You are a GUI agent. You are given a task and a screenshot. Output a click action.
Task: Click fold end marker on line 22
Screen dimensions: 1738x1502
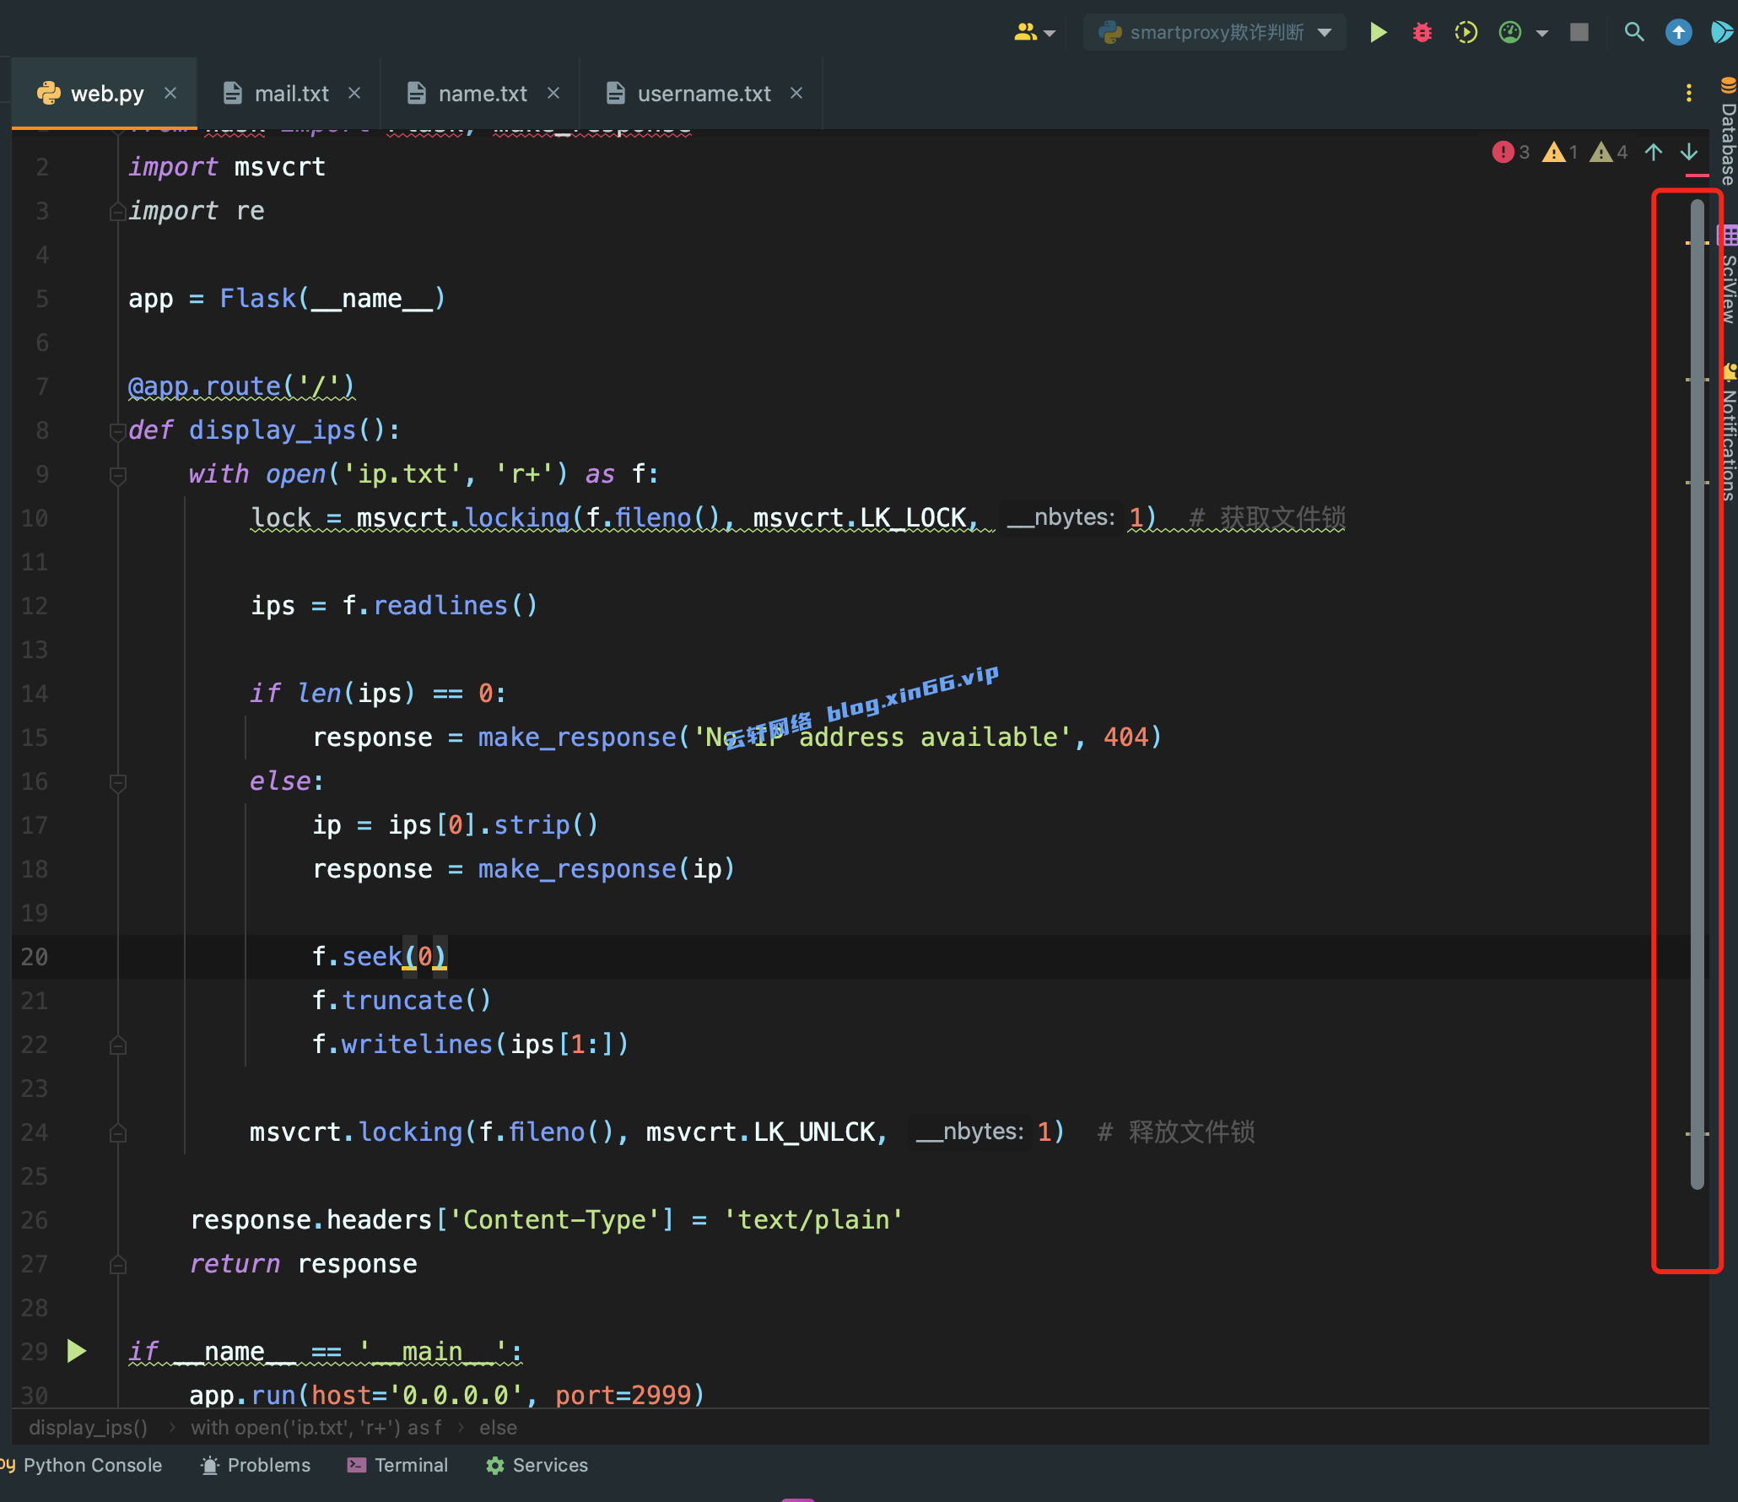point(117,1045)
